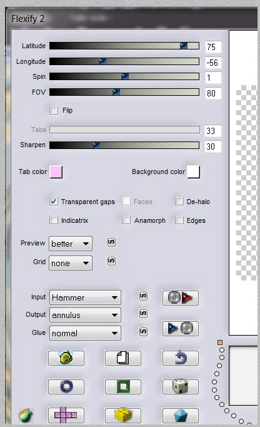Click the Longitude value field
Viewport: 260px width, 427px height.
[213, 63]
